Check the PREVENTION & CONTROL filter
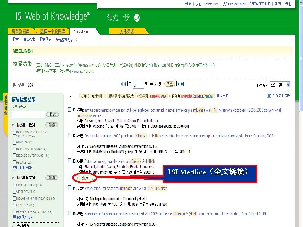Viewport: 303px width, 227px height. coord(14,211)
